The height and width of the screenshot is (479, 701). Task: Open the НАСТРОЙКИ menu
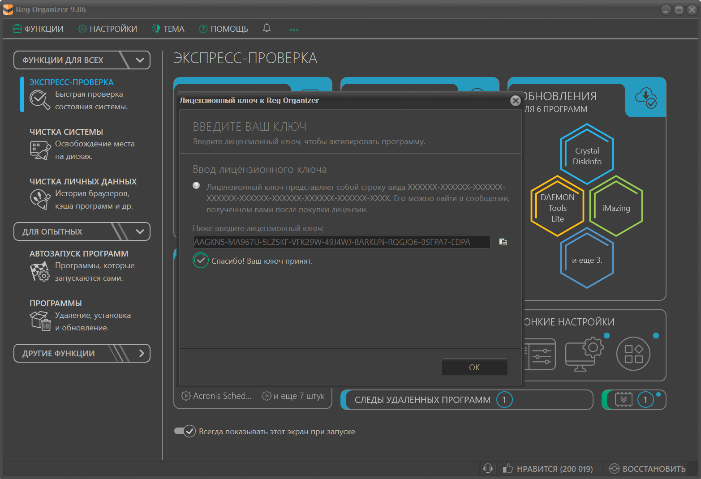108,29
